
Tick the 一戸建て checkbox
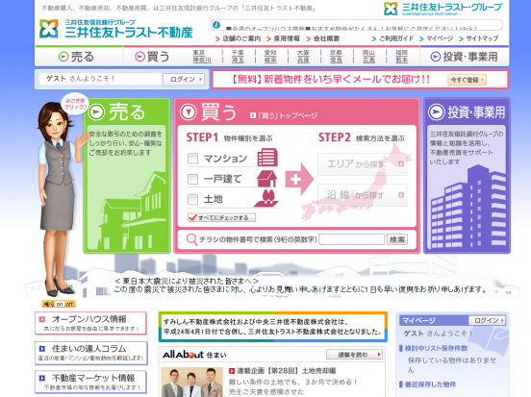click(x=192, y=179)
